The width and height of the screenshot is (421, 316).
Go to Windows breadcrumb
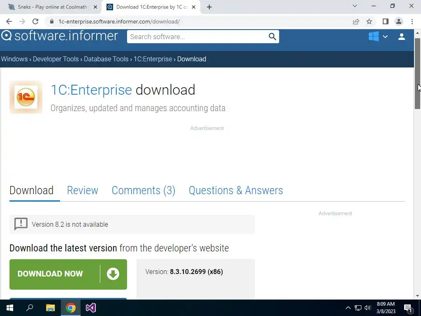point(14,59)
